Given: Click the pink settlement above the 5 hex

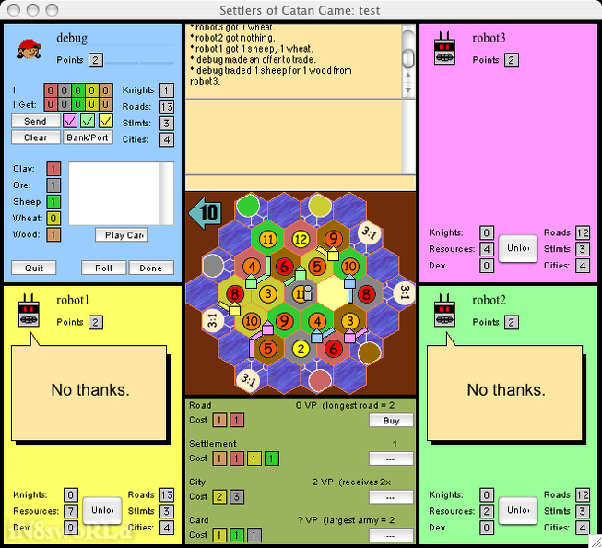Looking at the screenshot, I should click(x=267, y=328).
